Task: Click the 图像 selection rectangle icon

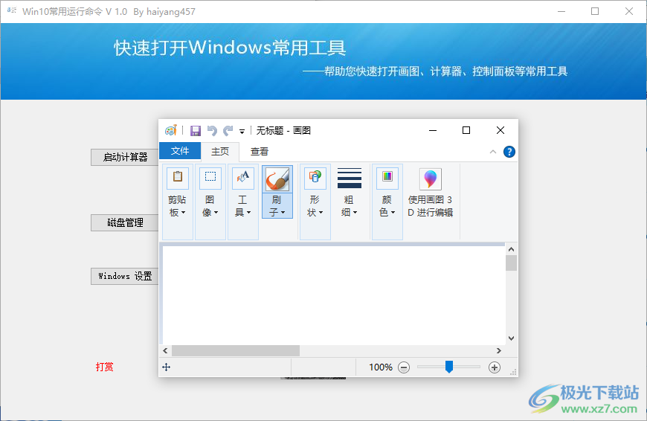Action: click(210, 178)
